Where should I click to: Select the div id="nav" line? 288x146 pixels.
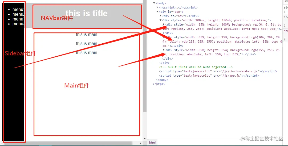click(x=181, y=16)
